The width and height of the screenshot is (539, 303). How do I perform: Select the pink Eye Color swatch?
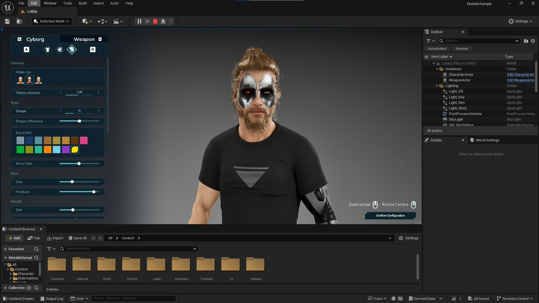84,141
